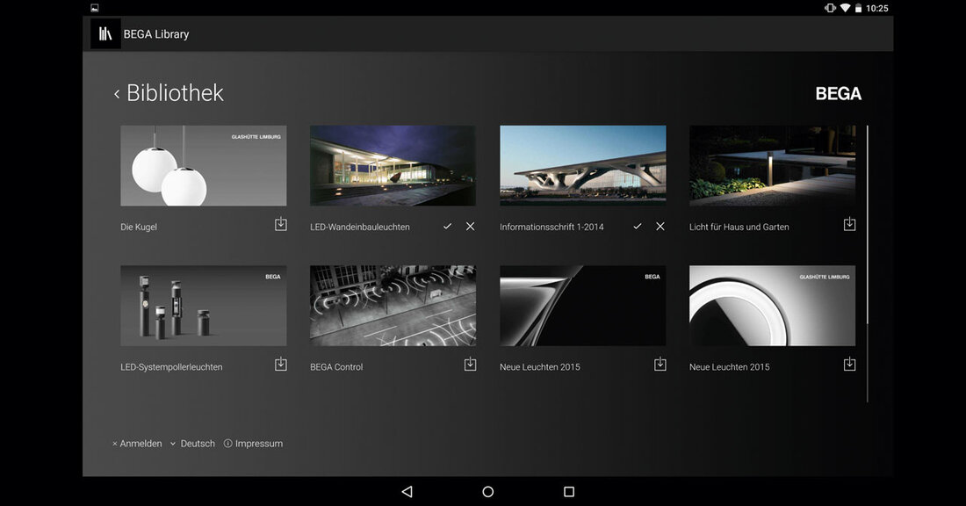Select the Informationsschrift 1-2014 title text
The image size is (966, 506).
[x=551, y=227]
